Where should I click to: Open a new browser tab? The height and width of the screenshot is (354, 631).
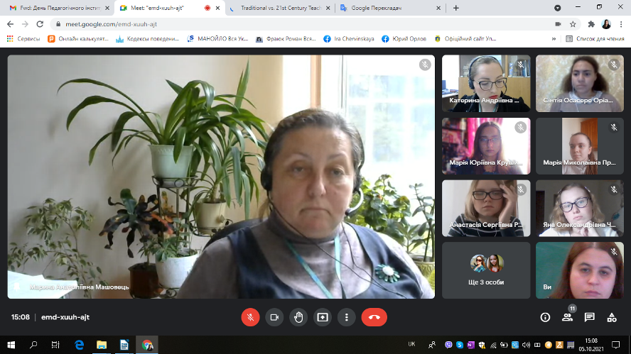pyautogui.click(x=456, y=8)
